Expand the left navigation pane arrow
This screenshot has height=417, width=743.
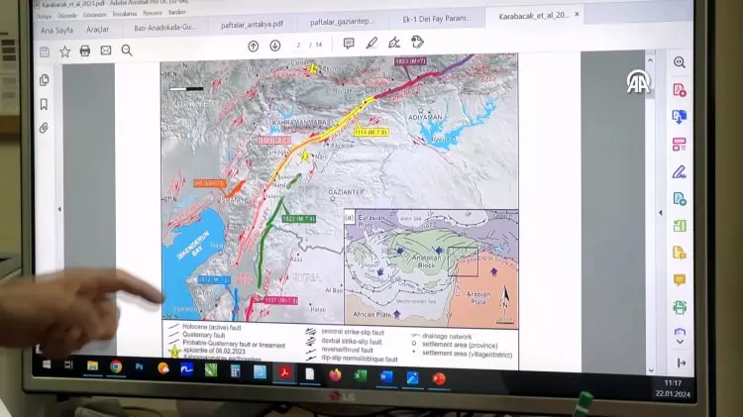click(60, 209)
